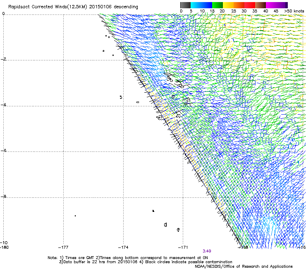This screenshot has height=269, width=306.
Task: Click the '40' legend scale label
Action: (x=265, y=11)
